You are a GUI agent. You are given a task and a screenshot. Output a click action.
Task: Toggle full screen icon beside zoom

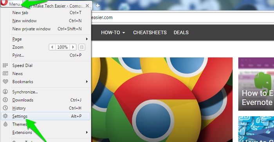82,47
